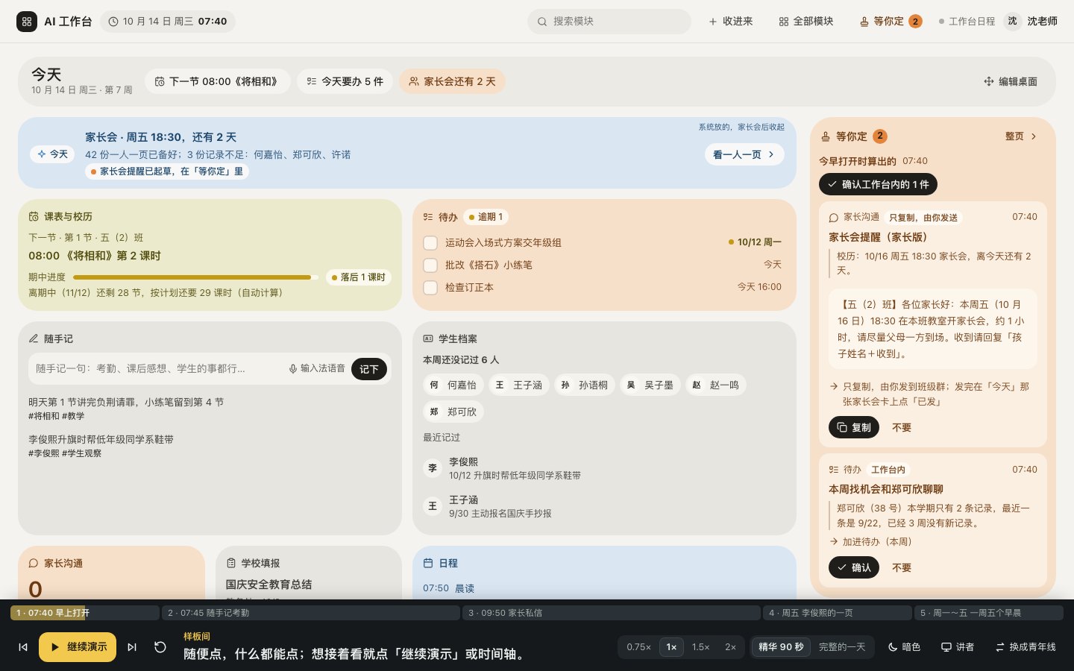This screenshot has width=1074, height=671.
Task: Click 确认工作台内的 1 件 button
Action: pos(878,184)
